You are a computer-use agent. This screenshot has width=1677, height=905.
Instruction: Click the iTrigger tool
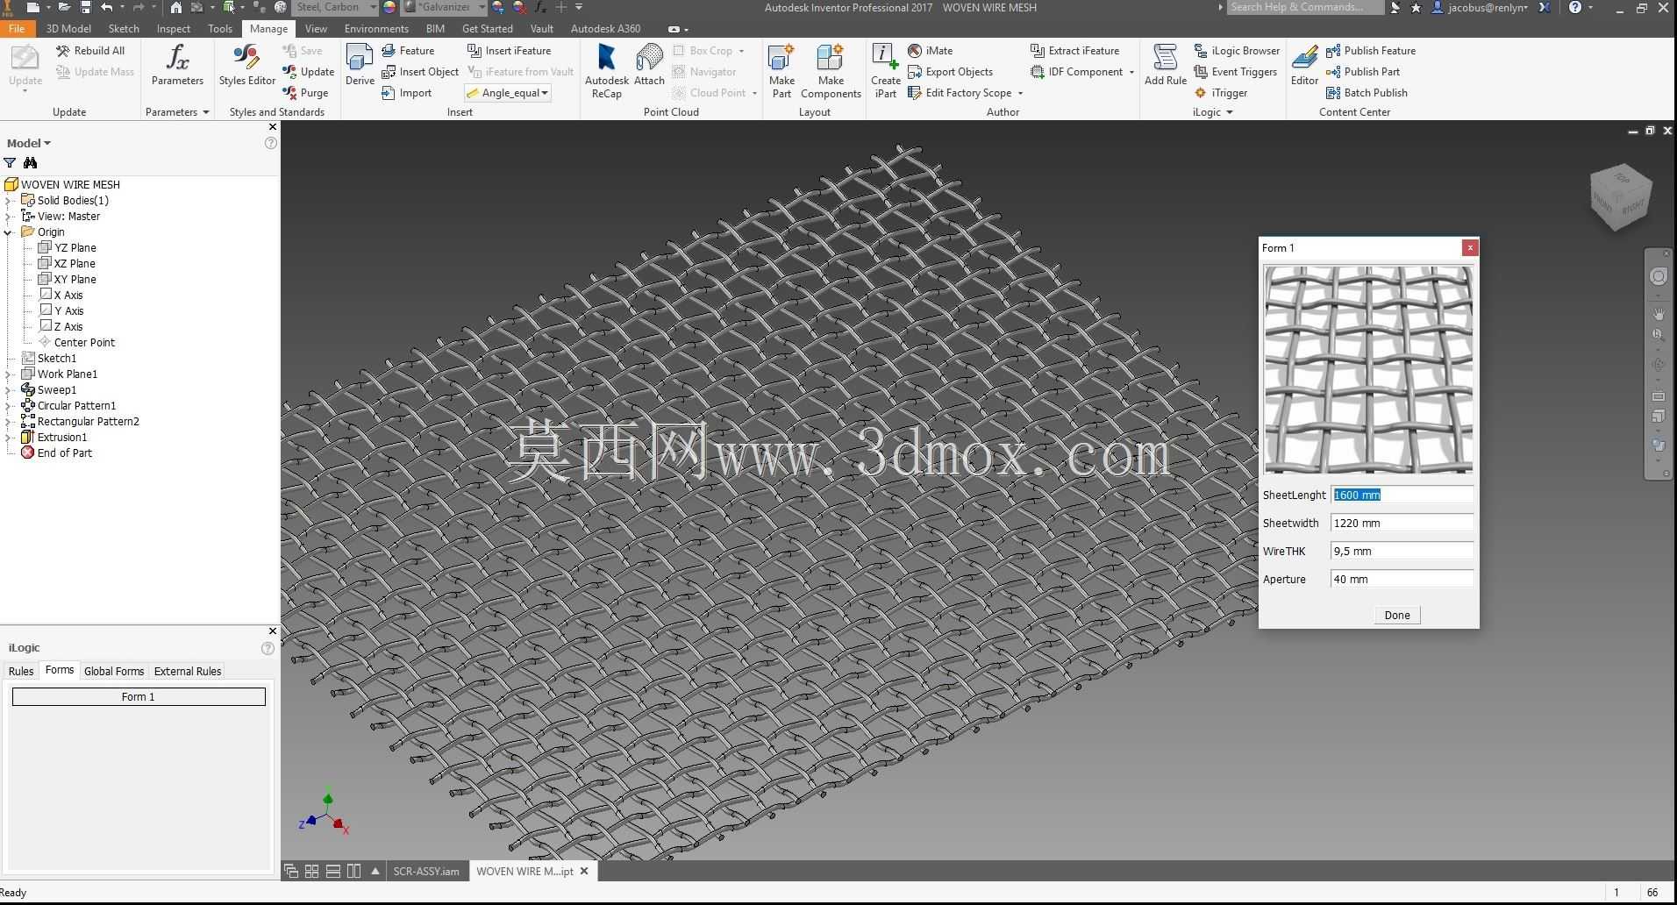click(1221, 93)
